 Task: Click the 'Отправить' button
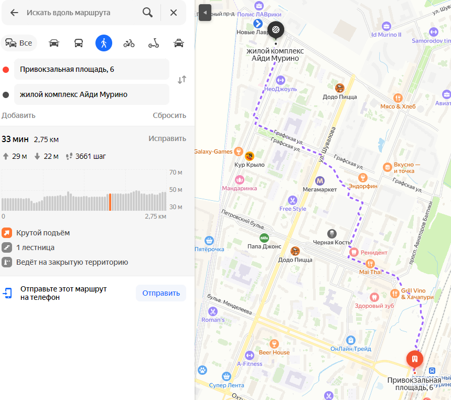coord(161,293)
